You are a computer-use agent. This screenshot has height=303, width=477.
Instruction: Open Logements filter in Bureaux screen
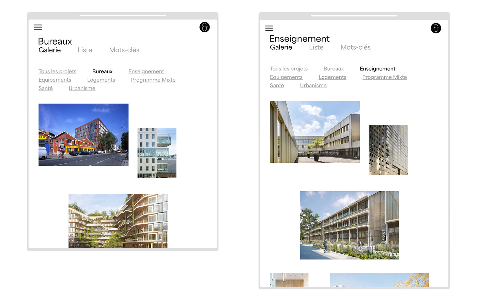[x=101, y=80]
